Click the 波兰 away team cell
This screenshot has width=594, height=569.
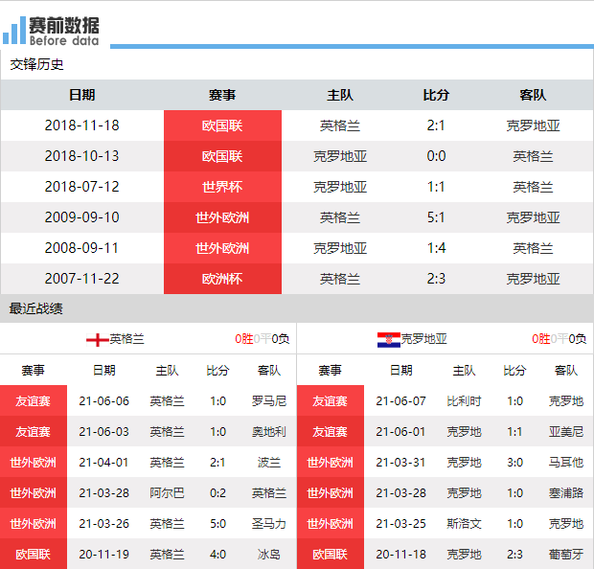[269, 462]
